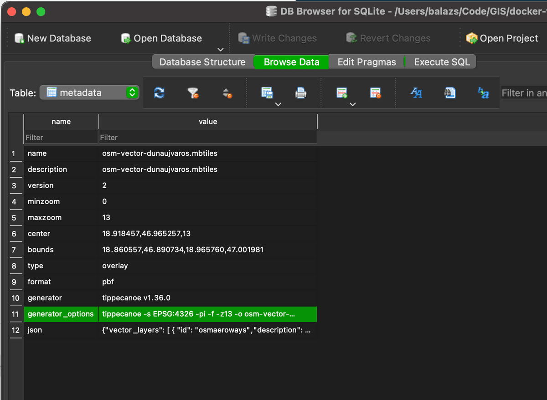
Task: Select the json row value cell
Action: (207, 330)
